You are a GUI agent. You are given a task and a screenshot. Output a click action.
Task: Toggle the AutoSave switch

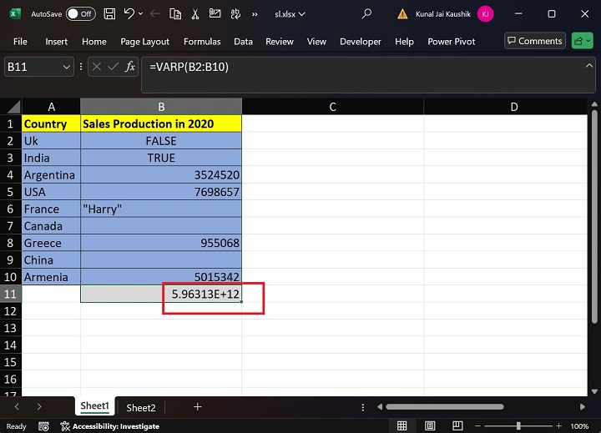click(80, 14)
